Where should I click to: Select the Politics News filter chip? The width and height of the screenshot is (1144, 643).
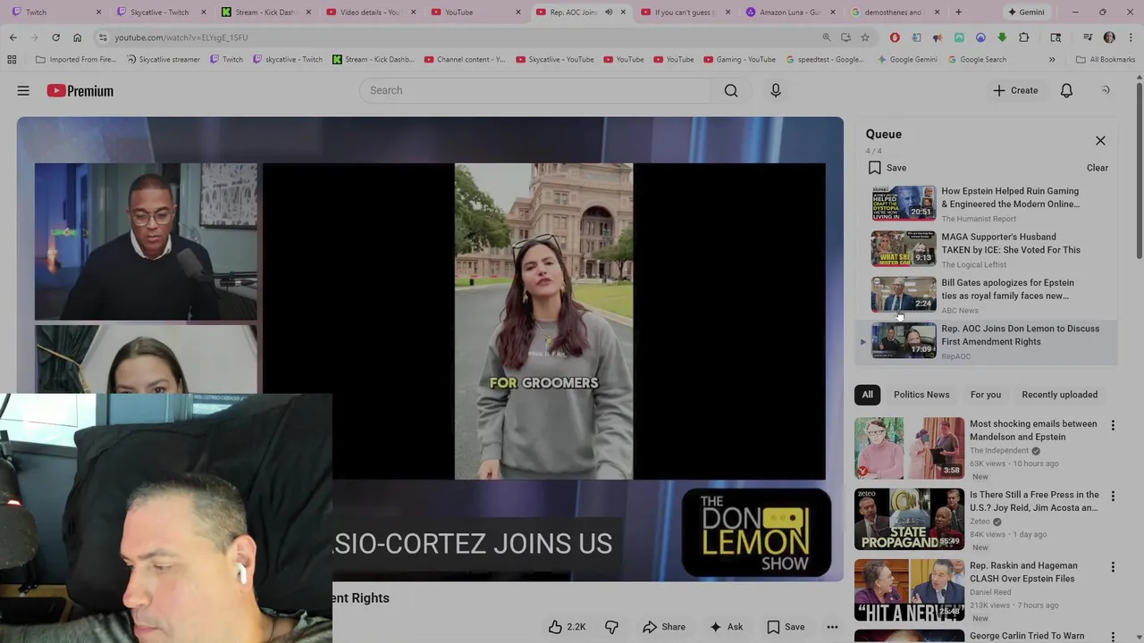click(x=921, y=395)
